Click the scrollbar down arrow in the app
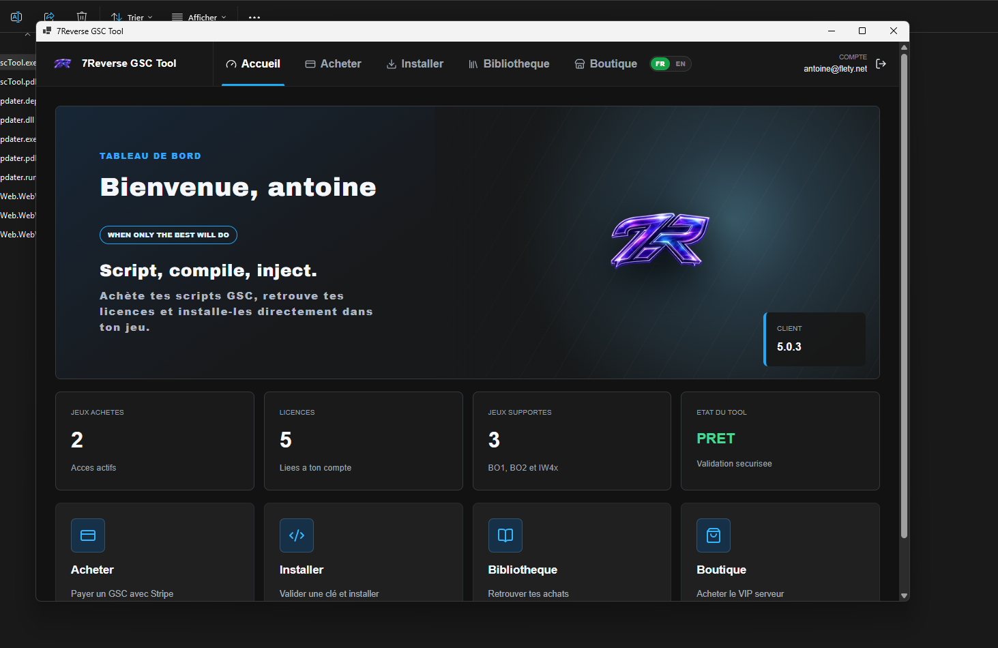 pyautogui.click(x=904, y=595)
